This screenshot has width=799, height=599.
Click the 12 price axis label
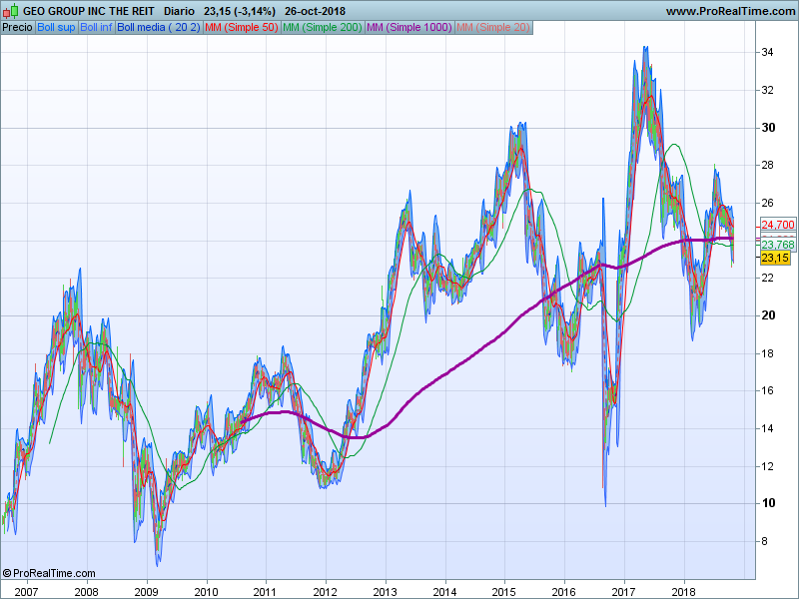point(767,466)
